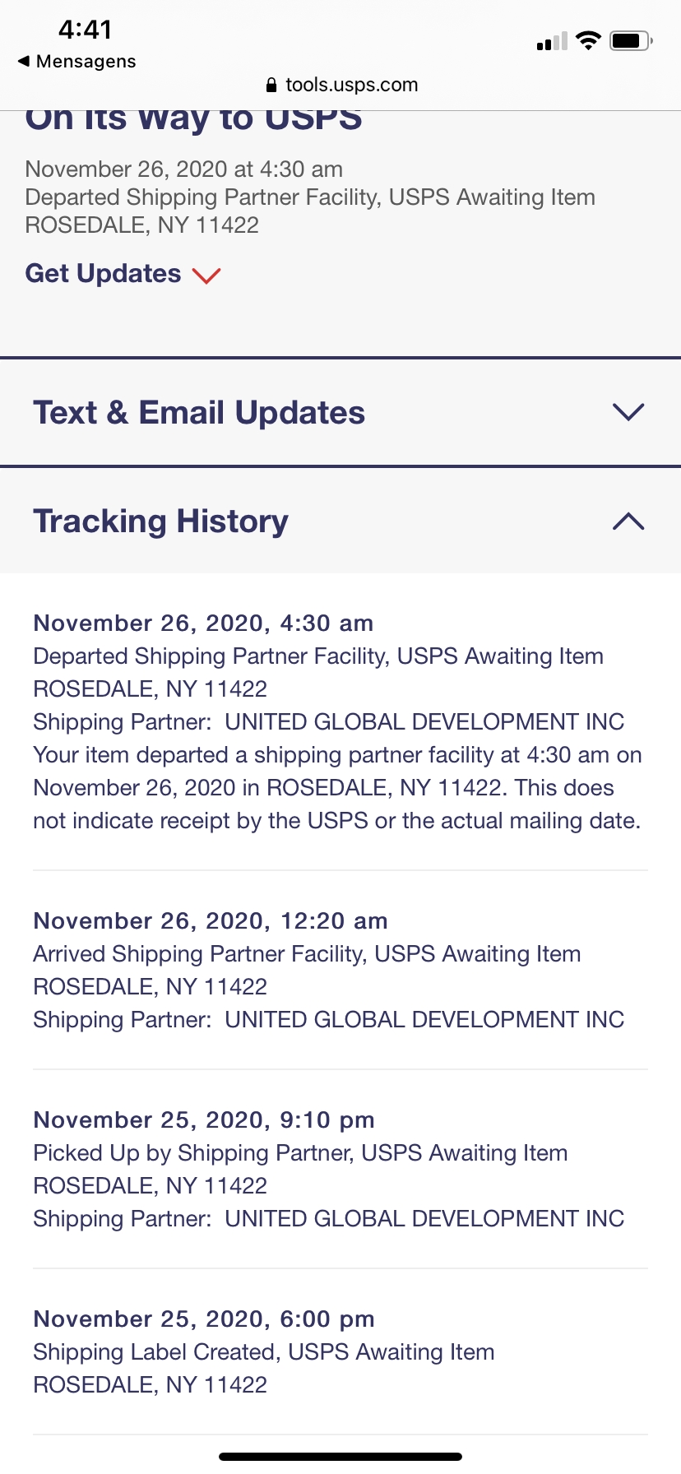Click the red chevron beside Get Updates

pyautogui.click(x=206, y=275)
